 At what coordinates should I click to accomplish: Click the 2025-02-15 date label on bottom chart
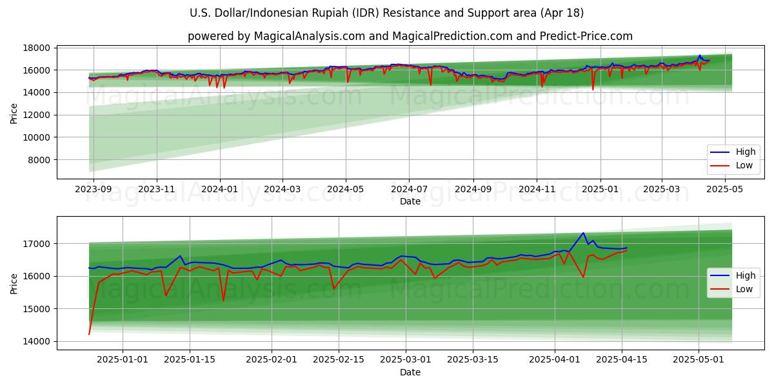pyautogui.click(x=339, y=360)
